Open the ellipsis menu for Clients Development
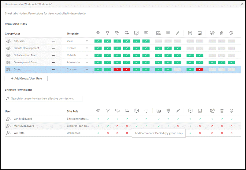 pyautogui.click(x=54, y=48)
